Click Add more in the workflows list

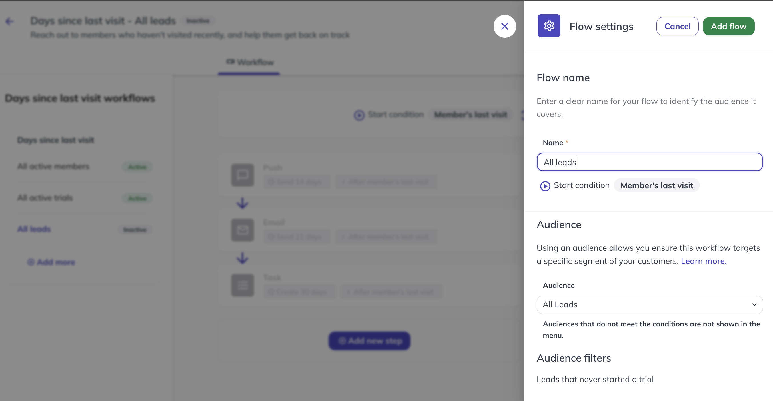51,262
